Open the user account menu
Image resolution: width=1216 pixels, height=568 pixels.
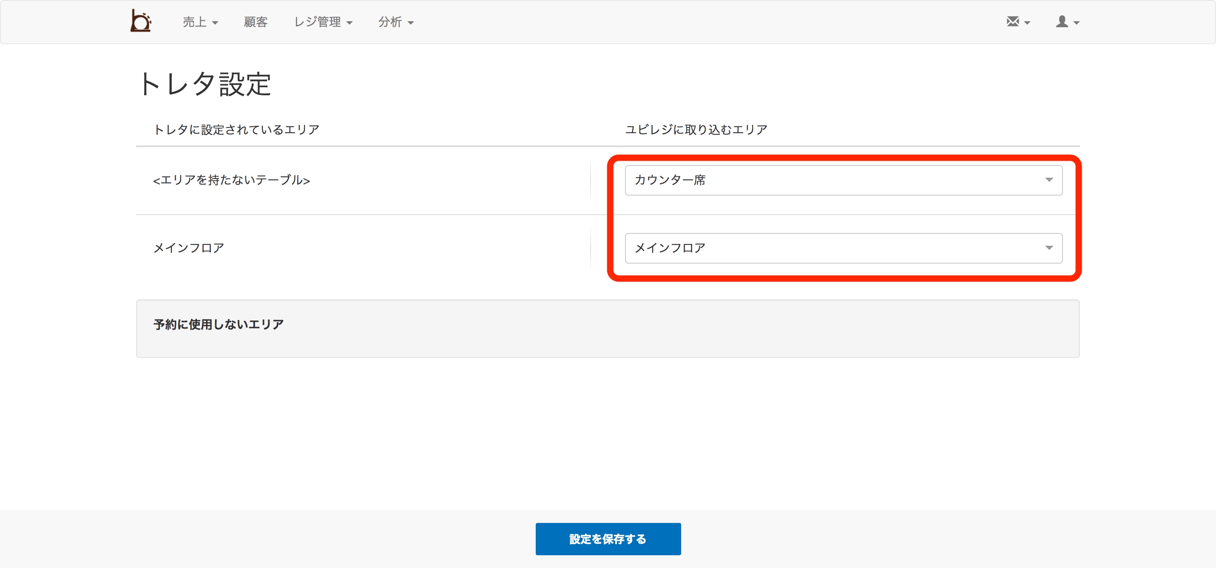point(1067,22)
